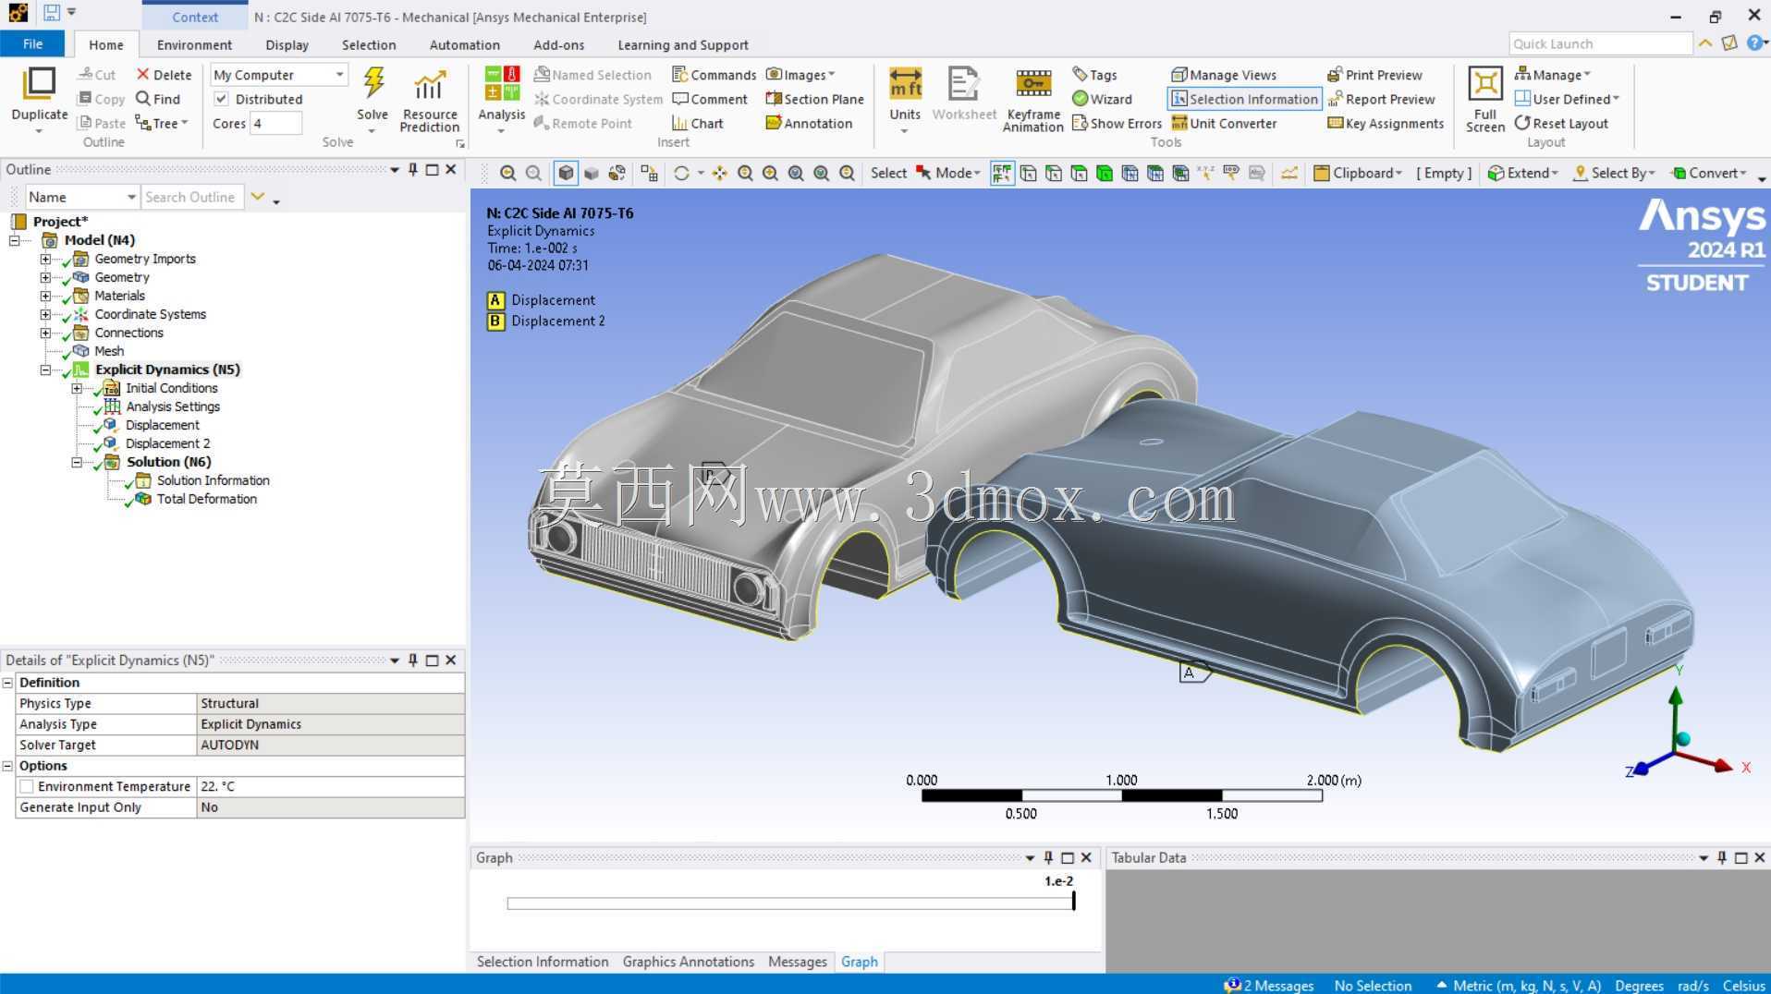The image size is (1771, 994).
Task: Add an Annotation
Action: (809, 123)
